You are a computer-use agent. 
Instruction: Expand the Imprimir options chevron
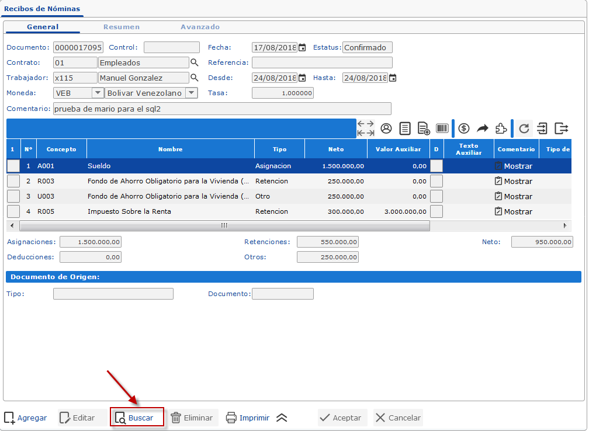click(x=282, y=418)
